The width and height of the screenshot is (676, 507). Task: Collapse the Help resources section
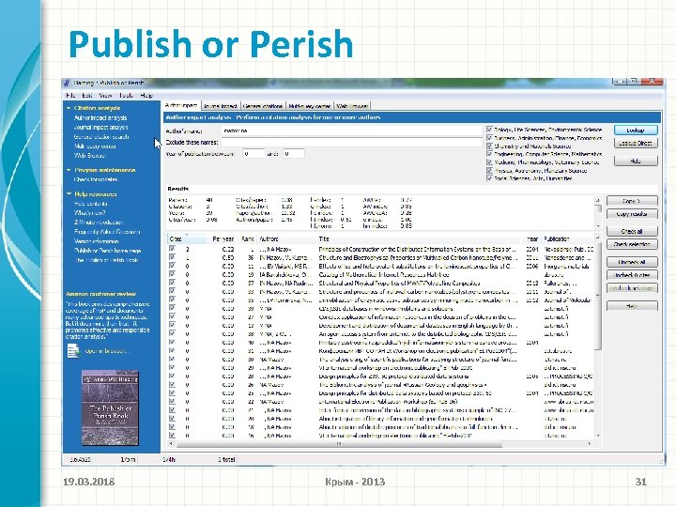click(69, 194)
